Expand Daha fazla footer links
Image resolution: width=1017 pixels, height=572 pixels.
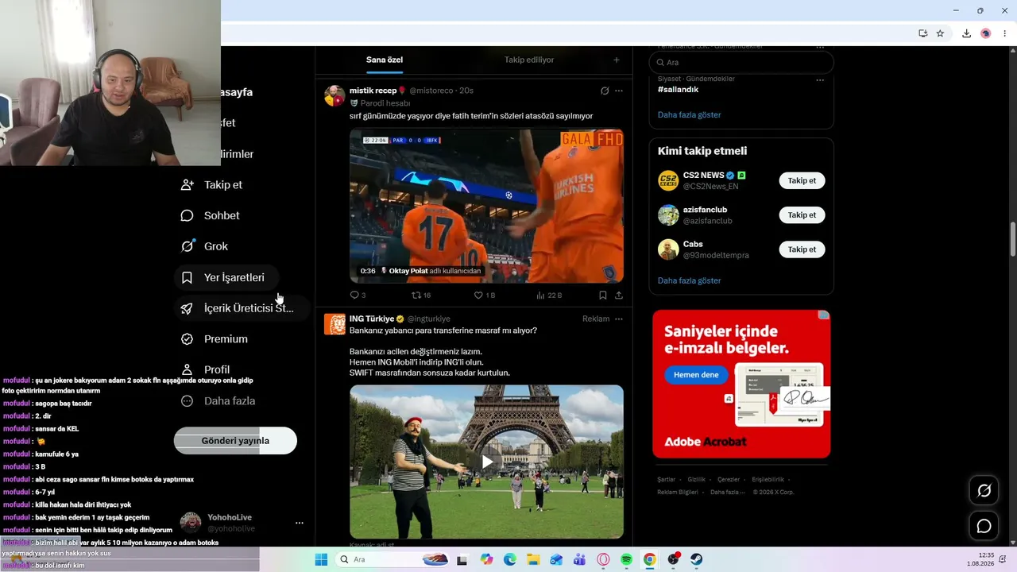727,492
